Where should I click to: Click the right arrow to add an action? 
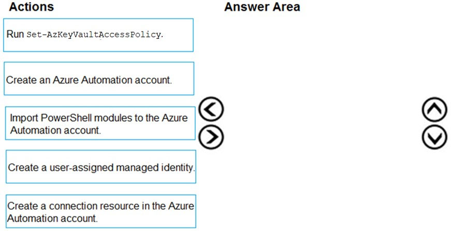click(x=211, y=137)
